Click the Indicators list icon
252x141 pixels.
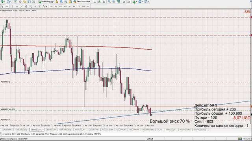pos(134,2)
